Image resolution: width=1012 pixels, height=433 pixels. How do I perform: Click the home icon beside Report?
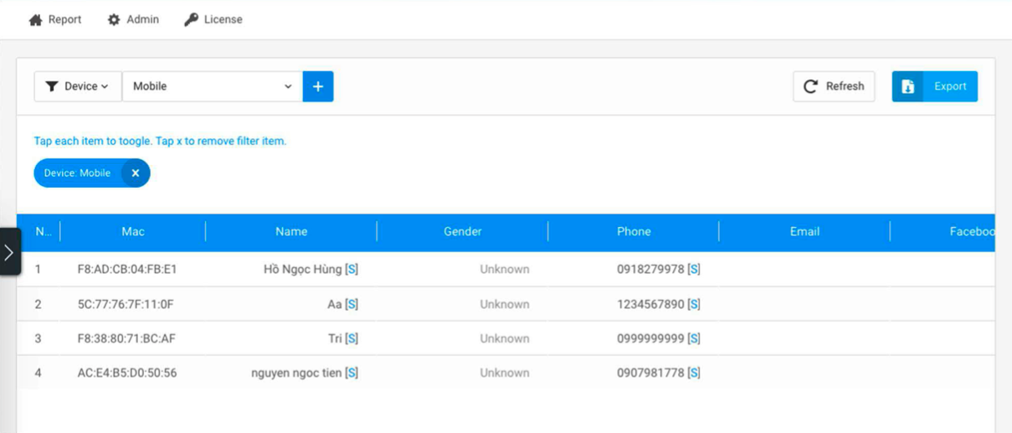pos(35,19)
